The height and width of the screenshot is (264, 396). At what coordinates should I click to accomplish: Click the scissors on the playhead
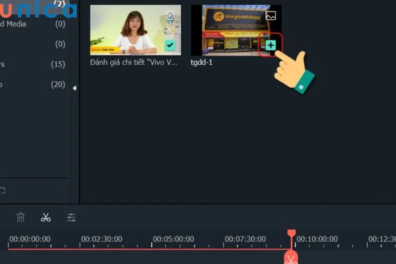tap(291, 259)
